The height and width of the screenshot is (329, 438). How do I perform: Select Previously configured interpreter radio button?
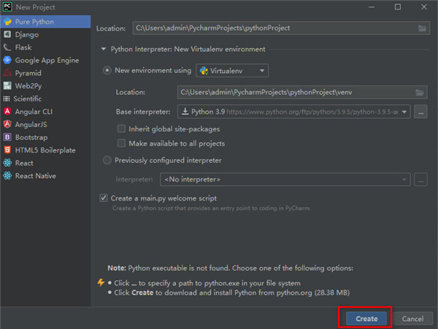pyautogui.click(x=107, y=160)
